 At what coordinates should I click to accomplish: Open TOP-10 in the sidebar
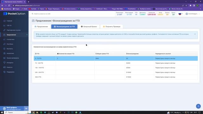click(x=9, y=25)
